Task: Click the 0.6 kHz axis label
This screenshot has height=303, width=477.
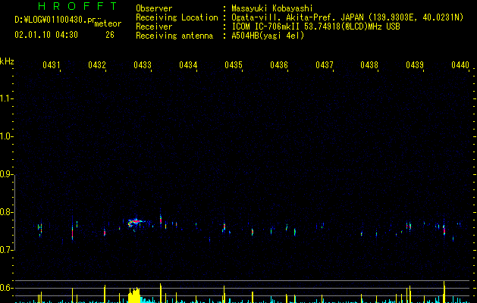Action: click(6, 288)
